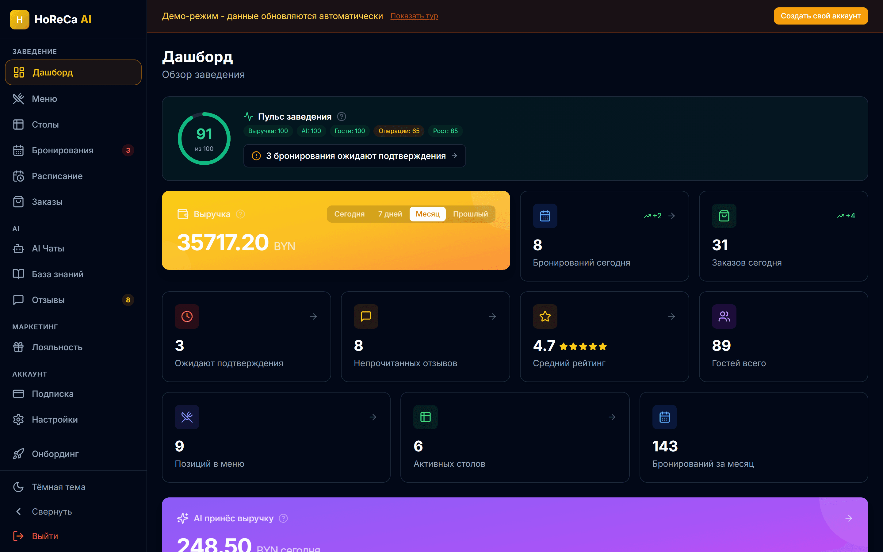Click the help icon next to AI принёс выручку
The image size is (883, 552).
(283, 518)
